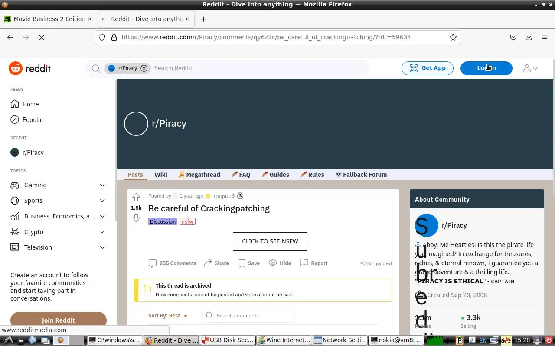
Task: Open C:\windows\s... taskbar window
Action: tap(115, 340)
